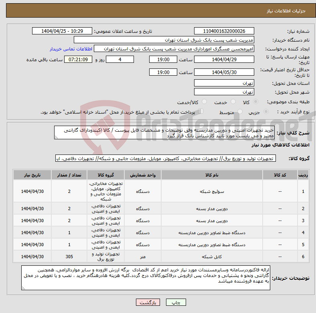The width and height of the screenshot is (316, 313).
Task: Click the description box resize grip
Action: 56,137
